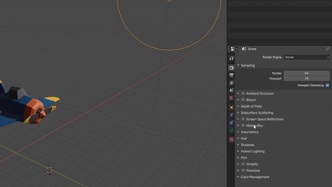Screen dimensions: 332x187
Task: Expand the Motion Blur panel arrow
Action: (238, 125)
